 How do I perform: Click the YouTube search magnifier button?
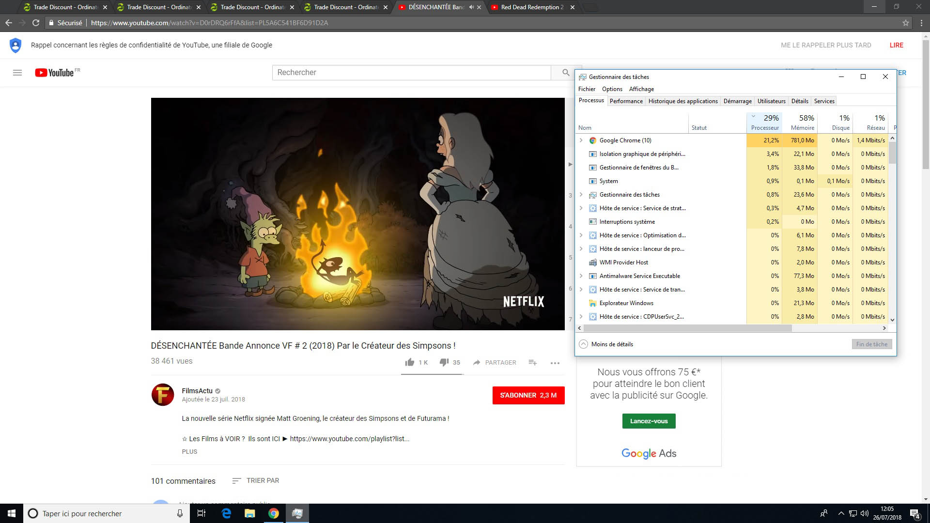point(566,73)
